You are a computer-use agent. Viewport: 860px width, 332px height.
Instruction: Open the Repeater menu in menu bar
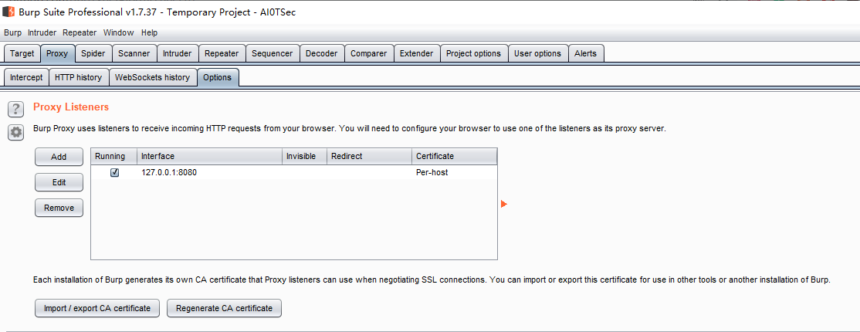pos(80,32)
